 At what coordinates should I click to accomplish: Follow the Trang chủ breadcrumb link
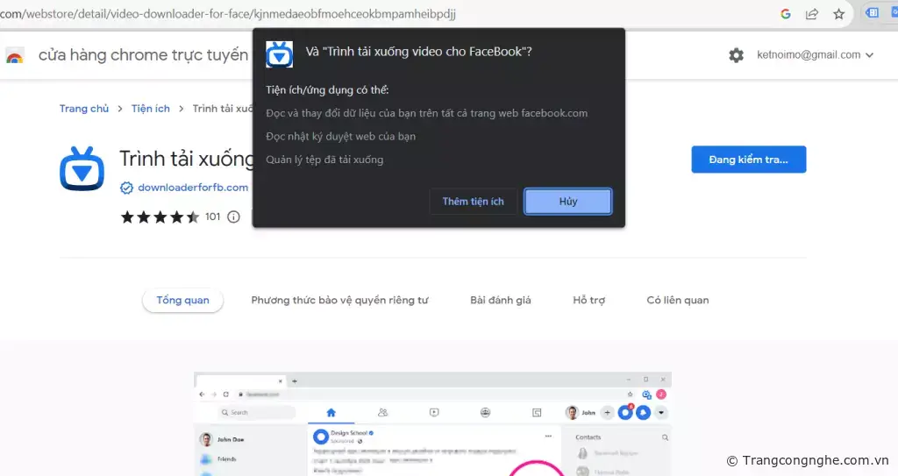(x=84, y=109)
